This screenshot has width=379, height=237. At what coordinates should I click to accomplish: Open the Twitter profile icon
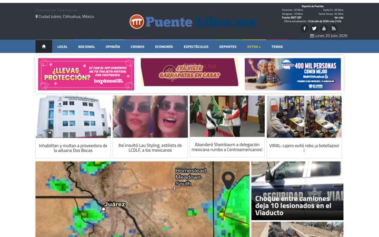click(314, 28)
